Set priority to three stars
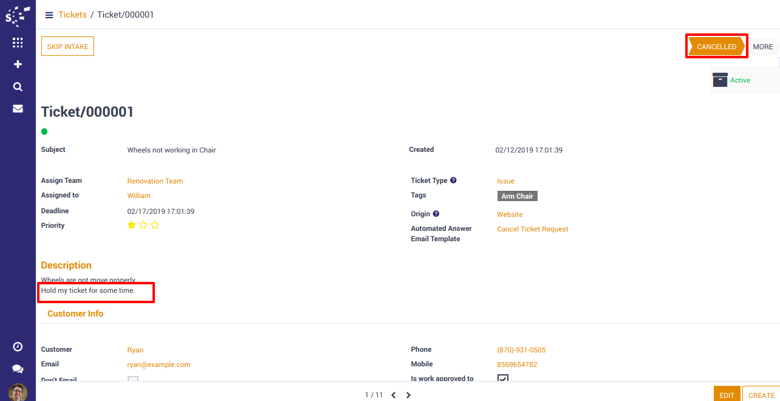 click(155, 225)
